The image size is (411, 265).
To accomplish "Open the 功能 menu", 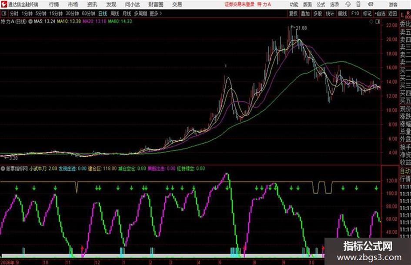I will [x=294, y=4].
